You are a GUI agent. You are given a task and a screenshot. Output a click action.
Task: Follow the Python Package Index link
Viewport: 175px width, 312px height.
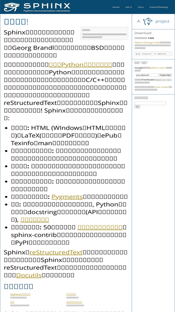(147, 43)
